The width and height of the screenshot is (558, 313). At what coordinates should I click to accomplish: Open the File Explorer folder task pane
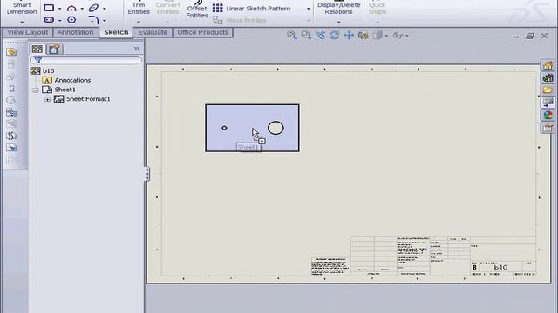(548, 90)
